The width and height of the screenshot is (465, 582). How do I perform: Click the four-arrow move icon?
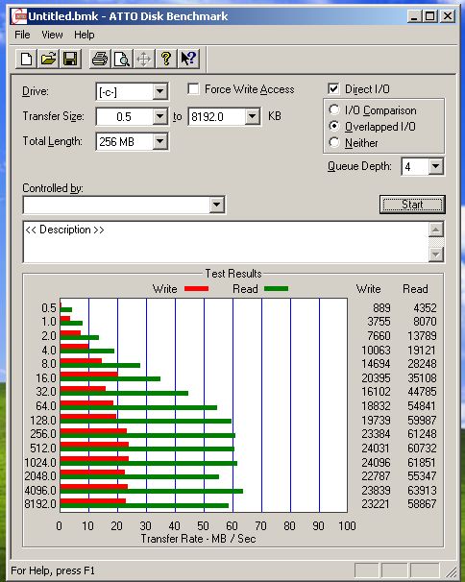tap(144, 59)
